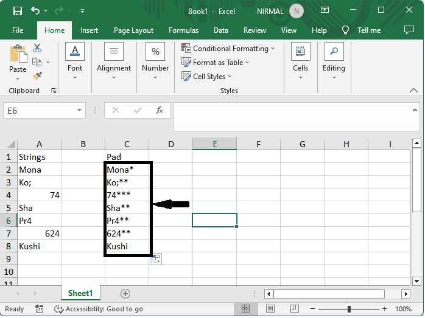The height and width of the screenshot is (318, 425).
Task: Open Cell Styles menu
Action: (206, 77)
